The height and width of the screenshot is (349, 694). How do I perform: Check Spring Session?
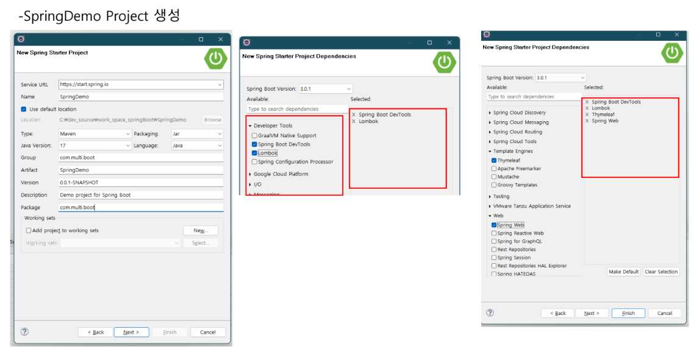point(494,258)
